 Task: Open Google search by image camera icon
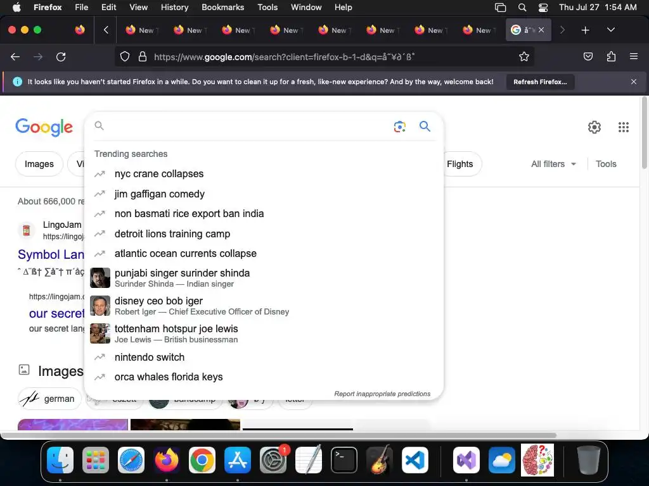(x=399, y=127)
